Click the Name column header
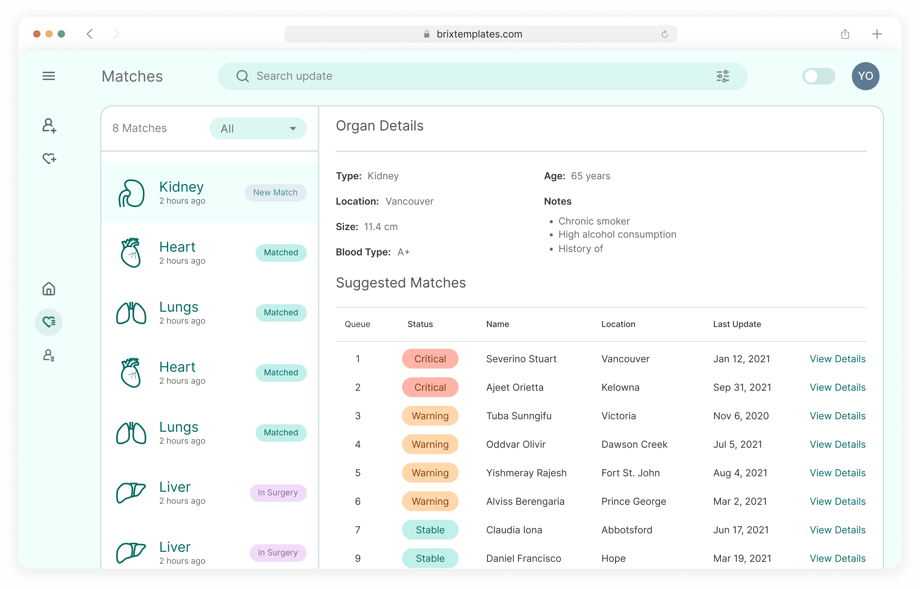 click(497, 324)
